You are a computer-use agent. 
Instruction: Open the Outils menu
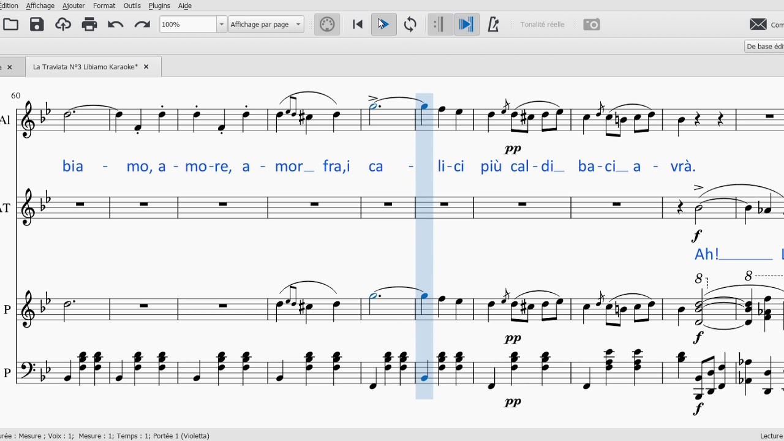pyautogui.click(x=132, y=6)
